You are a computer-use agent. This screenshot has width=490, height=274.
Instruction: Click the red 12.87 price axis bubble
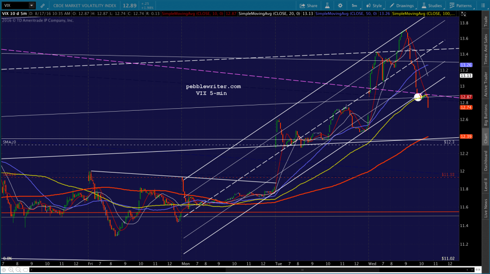pyautogui.click(x=466, y=97)
